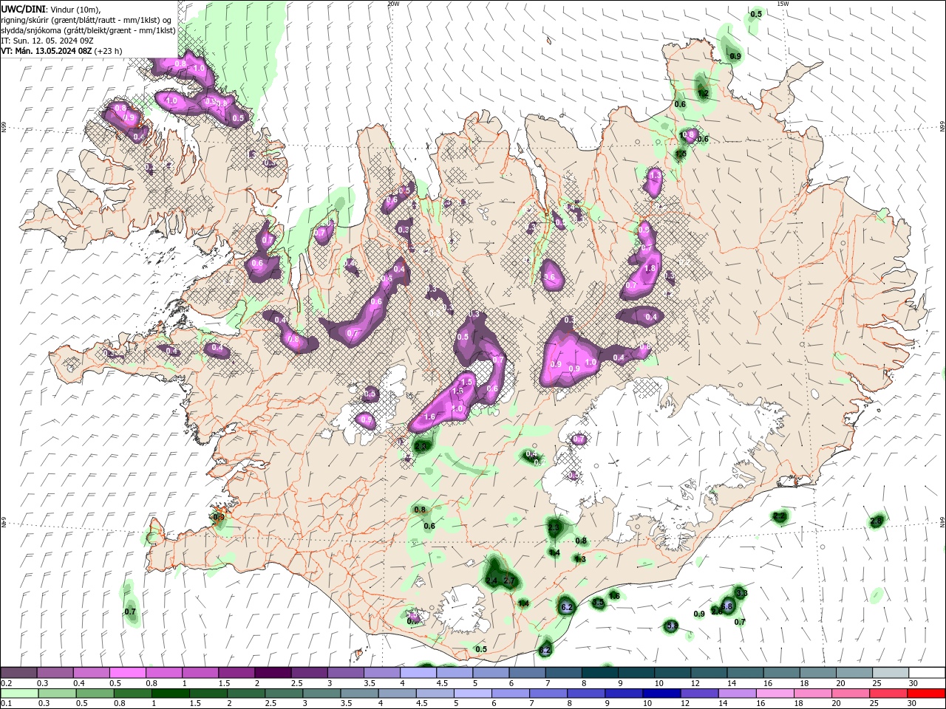Click the 2.8 precipitation value off the southeast coast
946x709 pixels.
877,521
